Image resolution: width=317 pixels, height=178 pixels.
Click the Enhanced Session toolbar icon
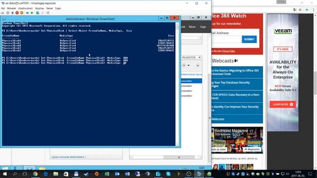pos(48,13)
